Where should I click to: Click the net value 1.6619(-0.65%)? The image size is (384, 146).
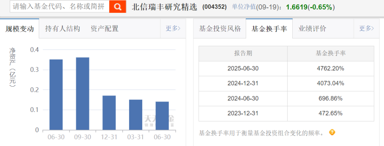(x=310, y=7)
